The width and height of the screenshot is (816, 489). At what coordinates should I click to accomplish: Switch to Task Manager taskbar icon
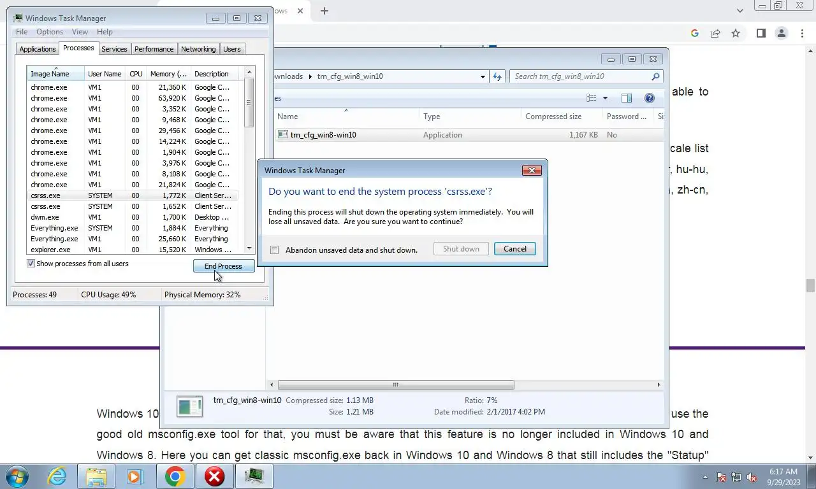[x=254, y=476]
